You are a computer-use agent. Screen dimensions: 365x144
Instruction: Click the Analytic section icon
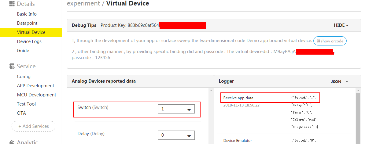12,142
